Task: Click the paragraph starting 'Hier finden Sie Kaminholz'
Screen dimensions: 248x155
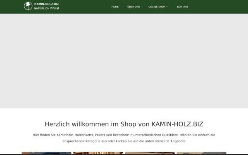Action: click(x=124, y=138)
